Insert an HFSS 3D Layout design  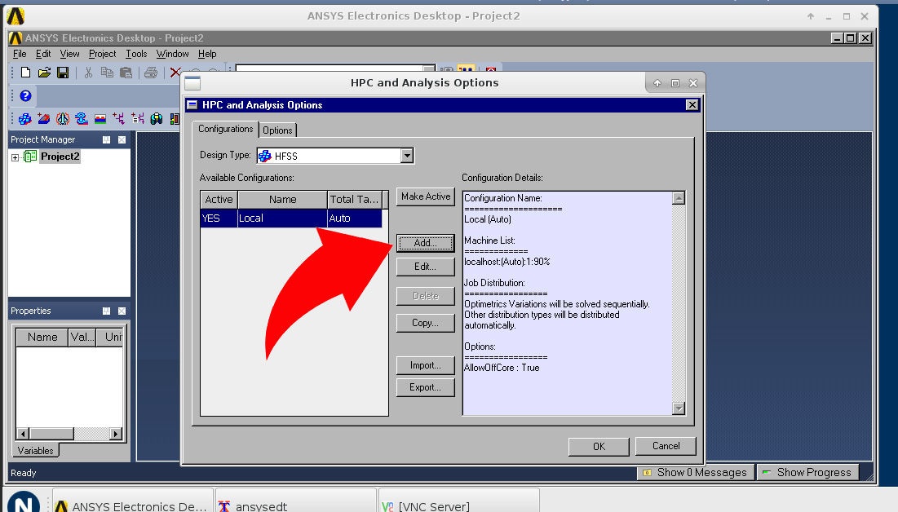pyautogui.click(x=43, y=118)
